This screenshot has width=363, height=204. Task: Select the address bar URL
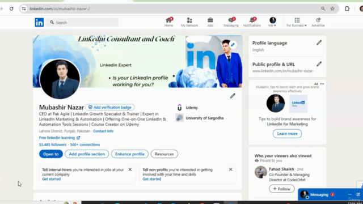(x=60, y=9)
